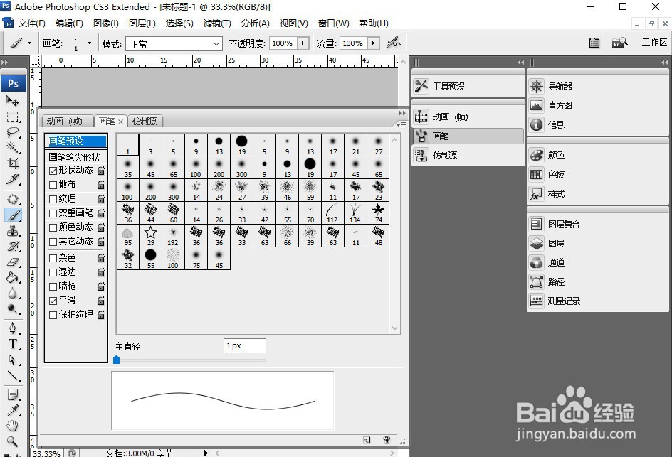This screenshot has width=672, height=457.
Task: Select the Clone Stamp tool
Action: (12, 231)
